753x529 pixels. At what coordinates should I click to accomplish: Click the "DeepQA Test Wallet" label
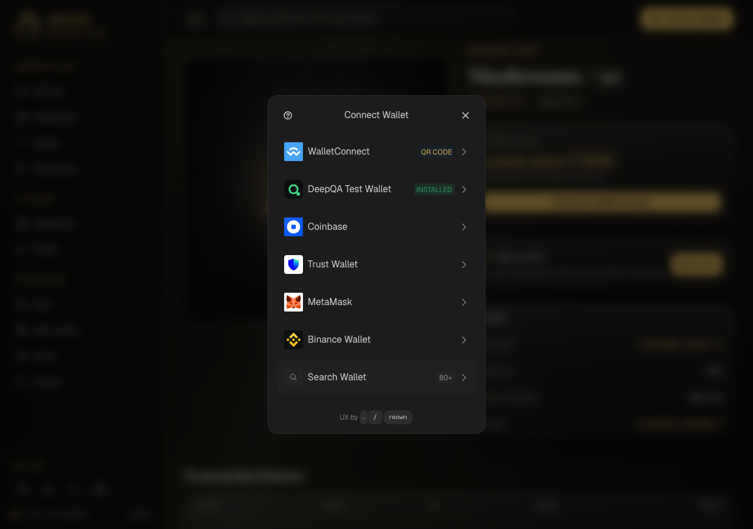click(x=349, y=189)
